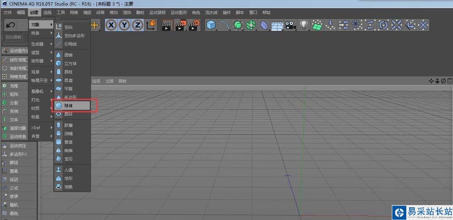453x220 pixels.
Task: Click the viewport zoom vertical arrows icon
Action: point(438,81)
